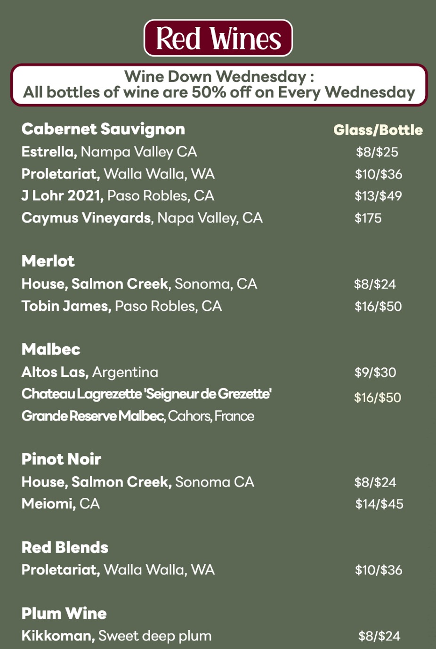The image size is (436, 649).
Task: Click the $9/$30 Altos Las price
Action: coord(375,373)
